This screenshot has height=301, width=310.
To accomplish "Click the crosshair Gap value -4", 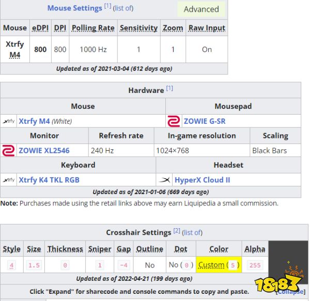I will [x=123, y=265].
